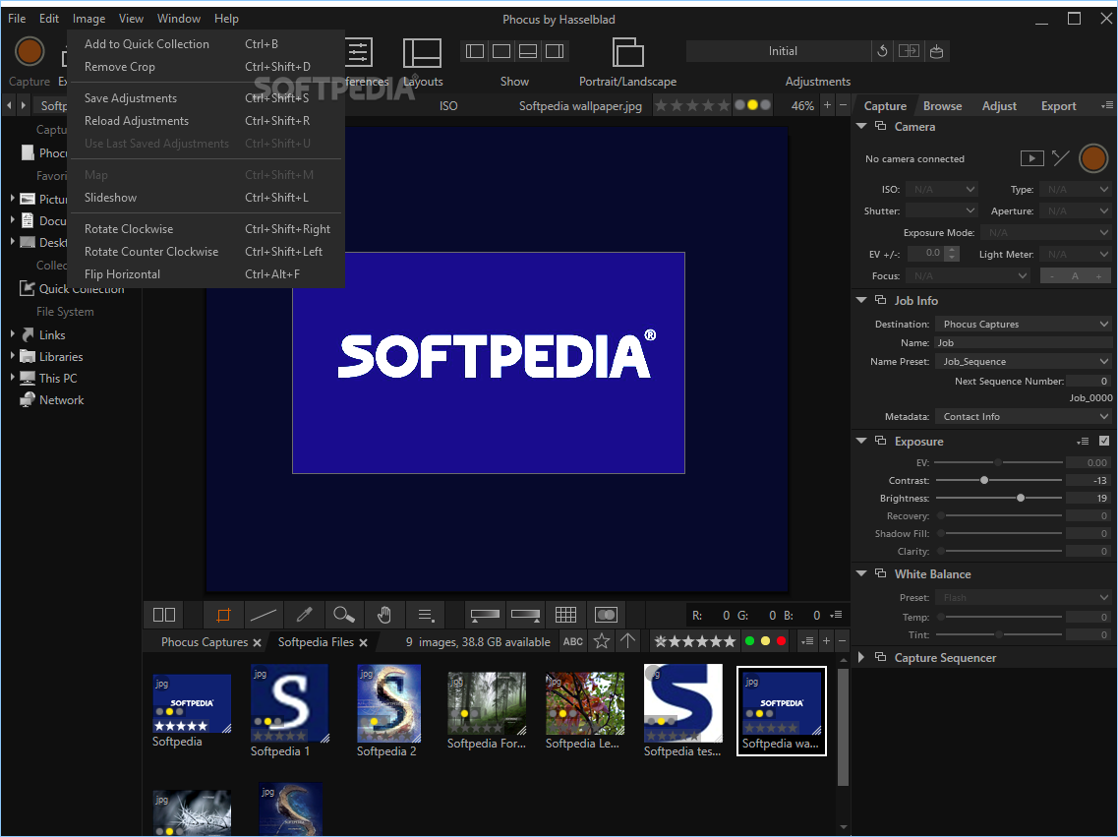Viewport: 1118px width, 837px height.
Task: Click the compare two-pane view icon
Action: [x=164, y=615]
